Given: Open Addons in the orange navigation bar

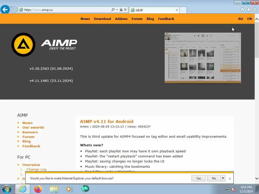Looking at the screenshot, I should [x=121, y=19].
